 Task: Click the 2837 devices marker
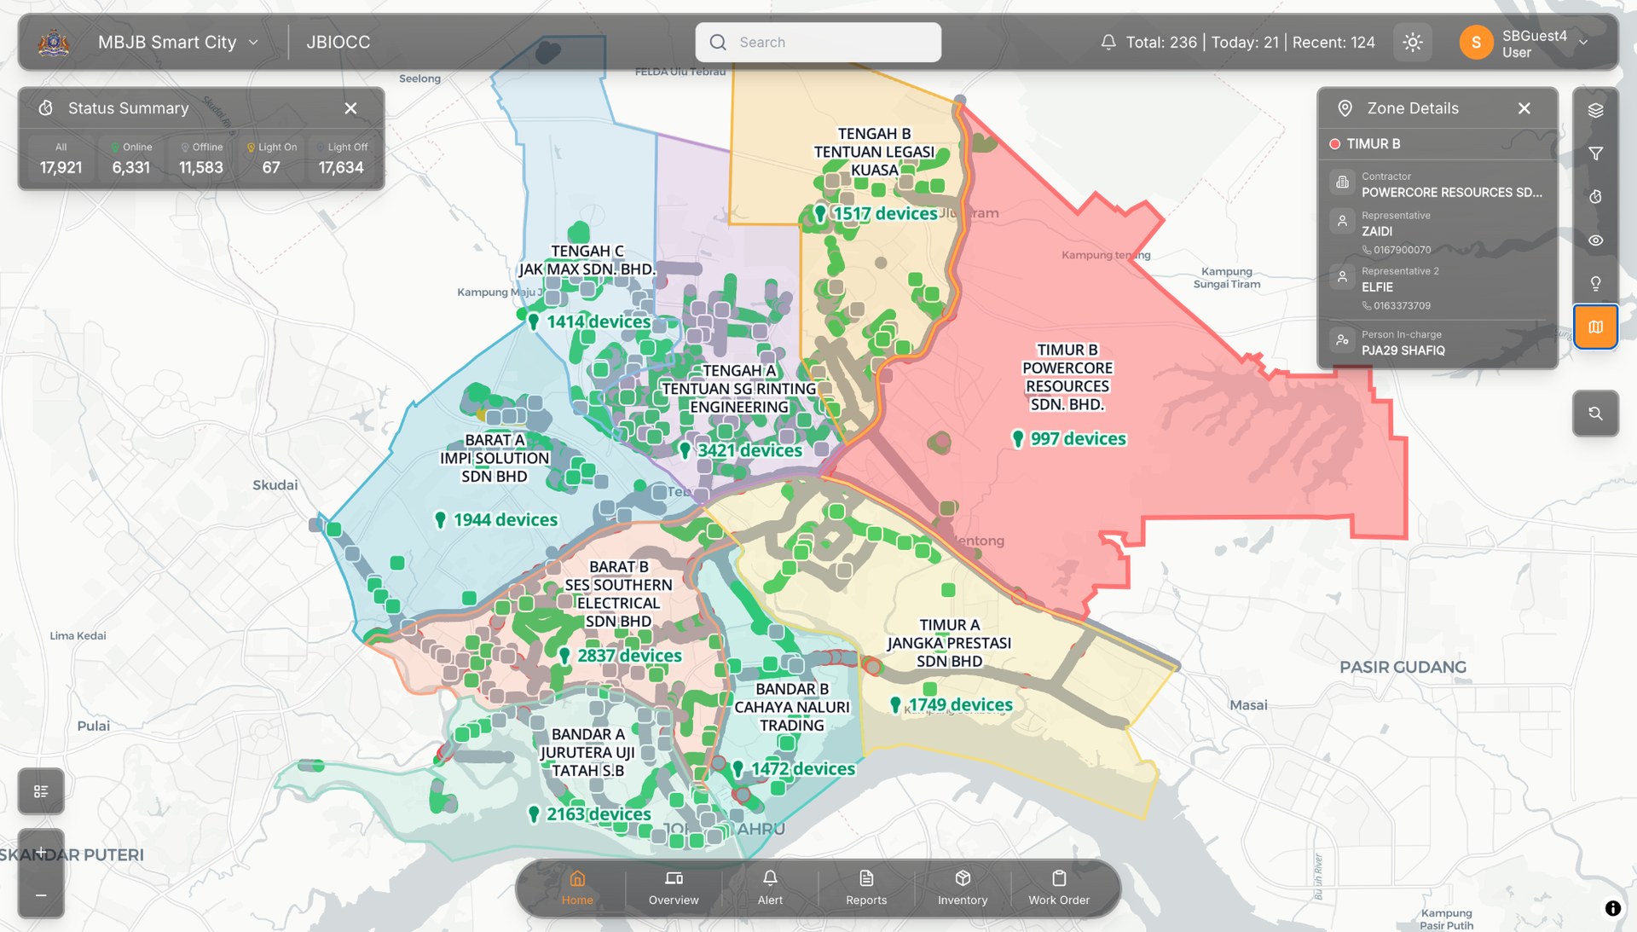tap(622, 656)
